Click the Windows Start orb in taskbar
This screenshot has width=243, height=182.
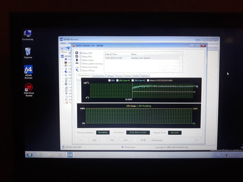point(29,155)
